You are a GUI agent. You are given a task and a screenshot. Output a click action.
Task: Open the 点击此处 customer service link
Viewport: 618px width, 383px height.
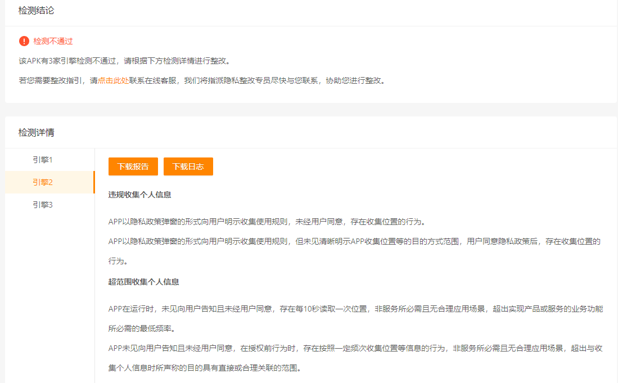tap(114, 80)
